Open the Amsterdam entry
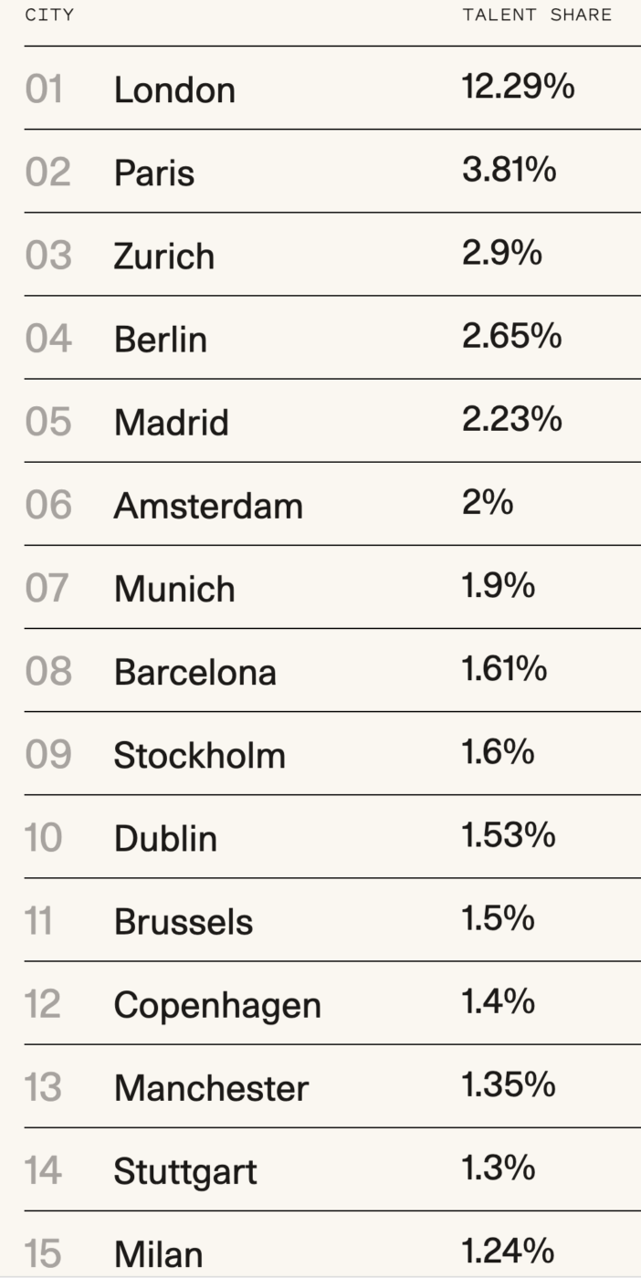 (208, 506)
